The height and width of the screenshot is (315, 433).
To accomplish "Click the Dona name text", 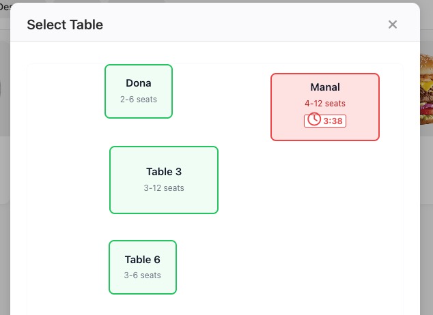I will (x=139, y=83).
